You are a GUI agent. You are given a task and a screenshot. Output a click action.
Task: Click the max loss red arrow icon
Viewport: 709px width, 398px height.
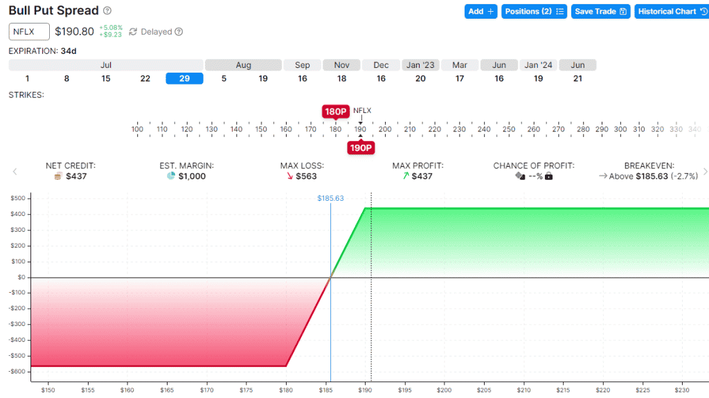coord(289,177)
